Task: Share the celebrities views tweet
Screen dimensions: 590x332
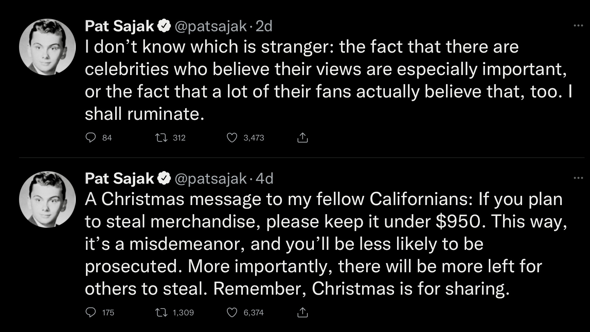Action: 302,137
